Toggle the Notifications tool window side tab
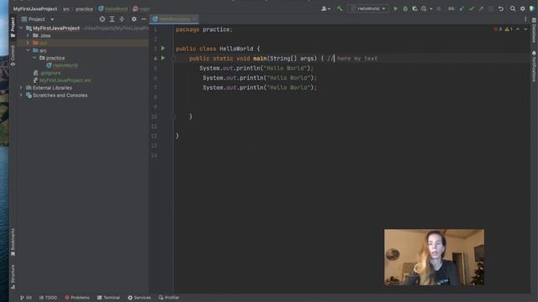This screenshot has width=538, height=302. 534,66
